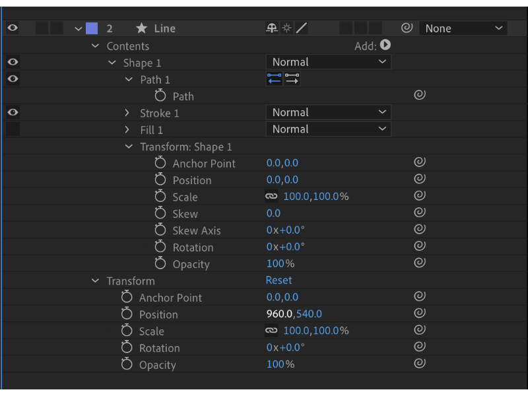Image resolution: width=528 pixels, height=396 pixels.
Task: Toggle quality slash switch on Line layer
Action: (302, 28)
